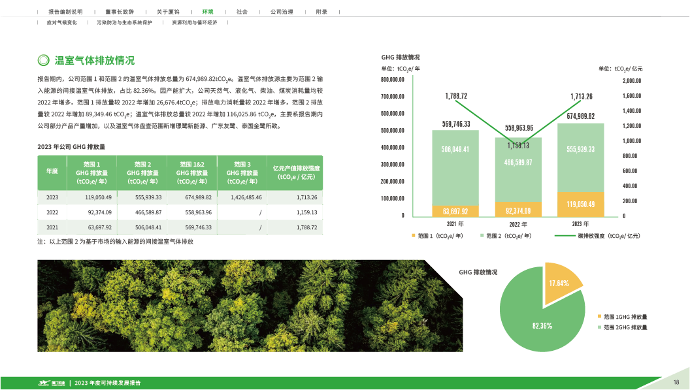Viewport: 690px width, 390px height.
Task: Click the 资源利用与循环经济 sub-navigation link
Action: pyautogui.click(x=194, y=23)
